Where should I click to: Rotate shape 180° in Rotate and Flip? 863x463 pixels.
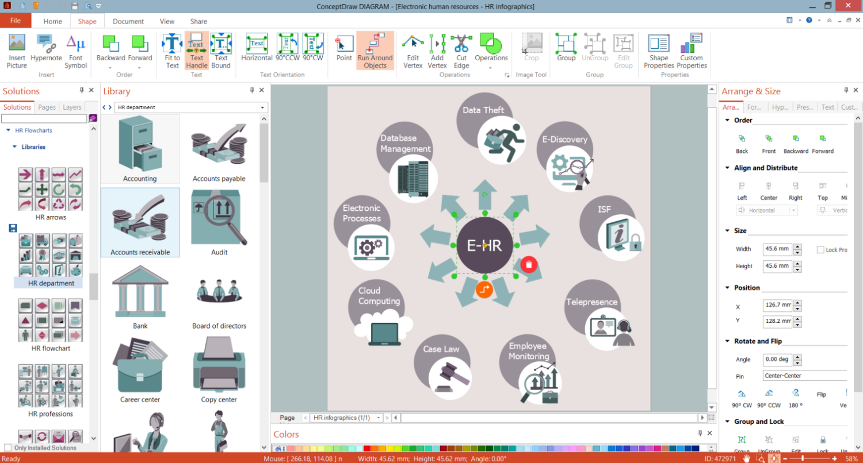[x=796, y=398]
